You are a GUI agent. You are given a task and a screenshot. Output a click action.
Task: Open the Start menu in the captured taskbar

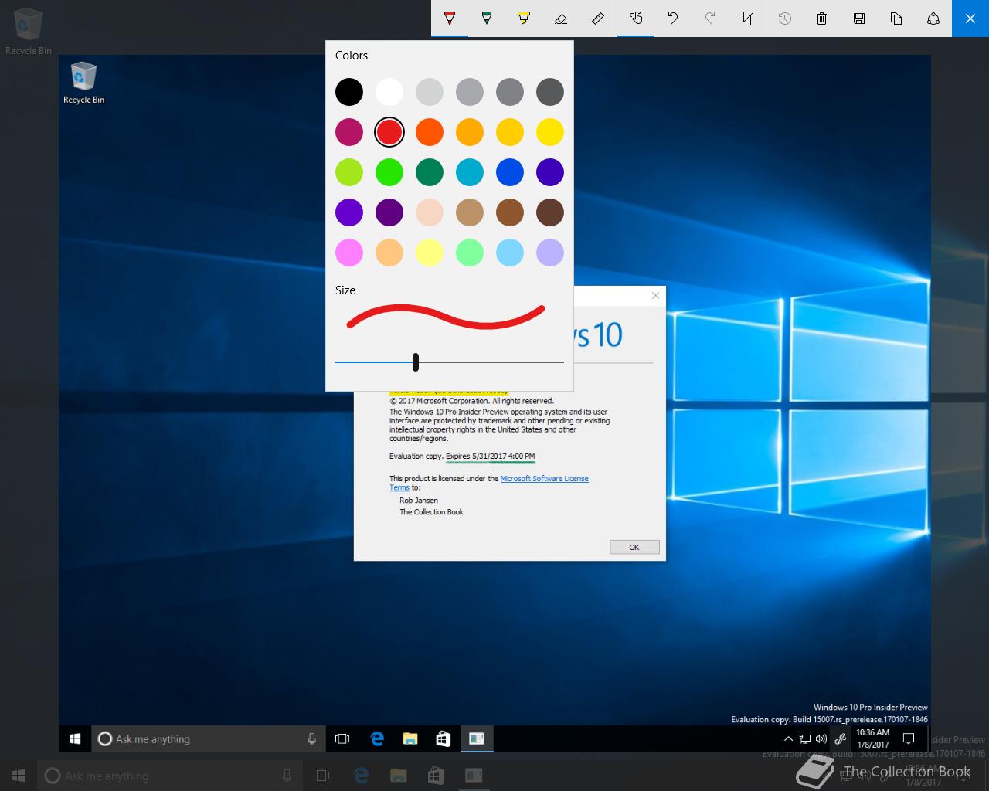(75, 739)
